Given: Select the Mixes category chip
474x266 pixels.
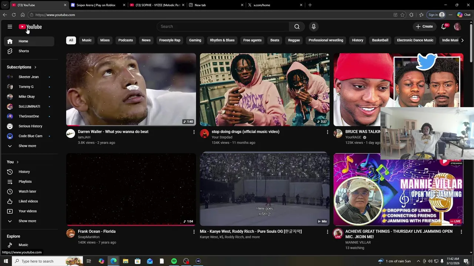Looking at the screenshot, I should point(105,40).
